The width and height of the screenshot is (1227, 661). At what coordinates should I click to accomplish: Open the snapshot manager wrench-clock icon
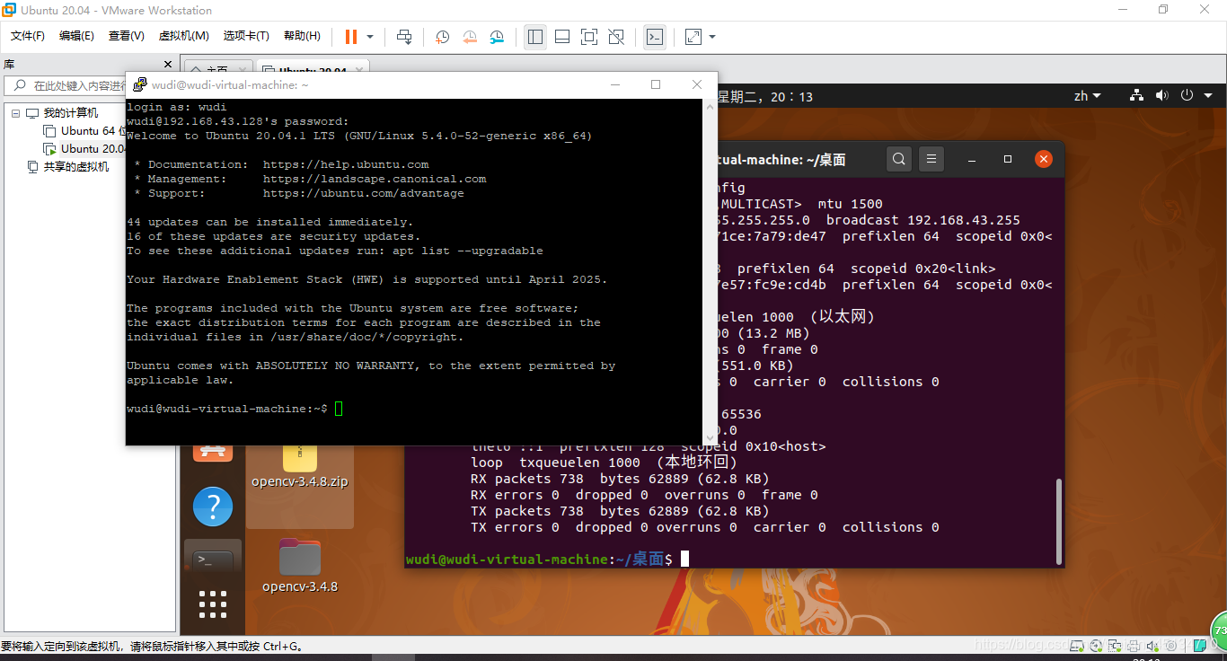pos(497,37)
